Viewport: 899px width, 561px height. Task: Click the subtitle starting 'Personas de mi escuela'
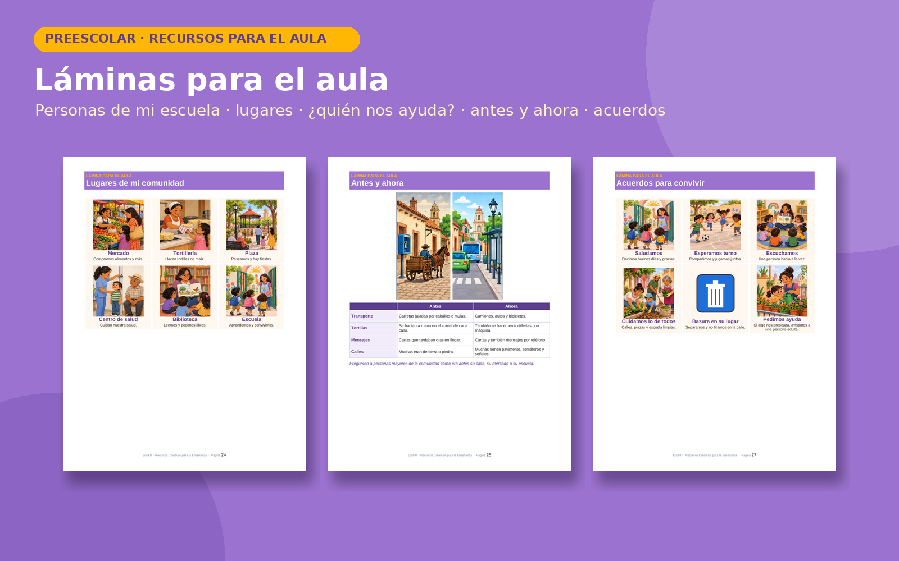(350, 110)
